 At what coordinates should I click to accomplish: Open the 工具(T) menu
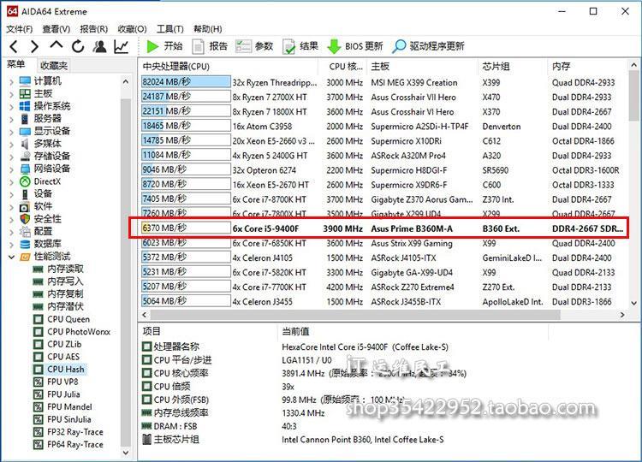coord(170,28)
